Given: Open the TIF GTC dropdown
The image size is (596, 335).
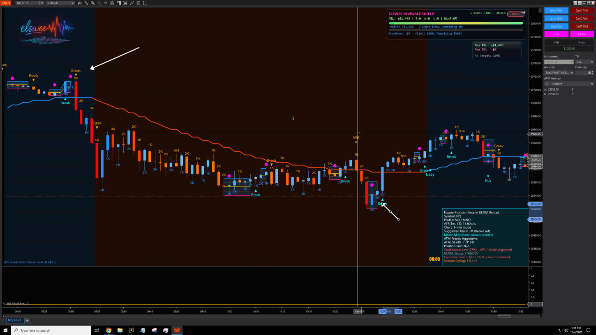Looking at the screenshot, I should (x=584, y=62).
